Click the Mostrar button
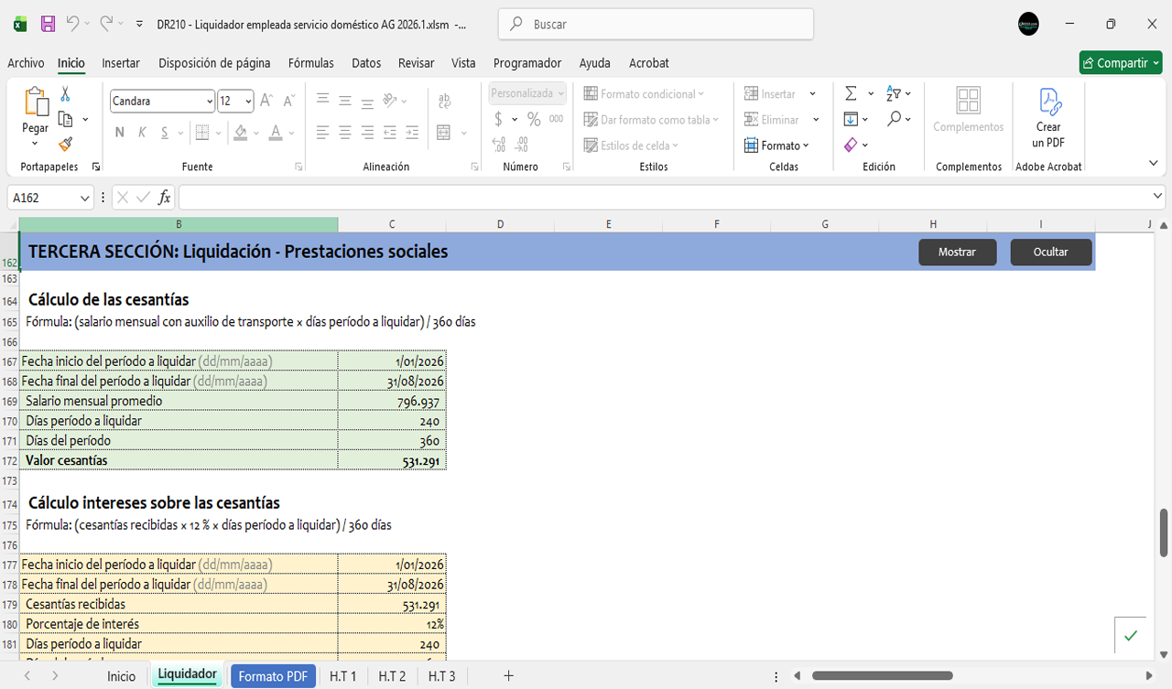 [x=957, y=252]
